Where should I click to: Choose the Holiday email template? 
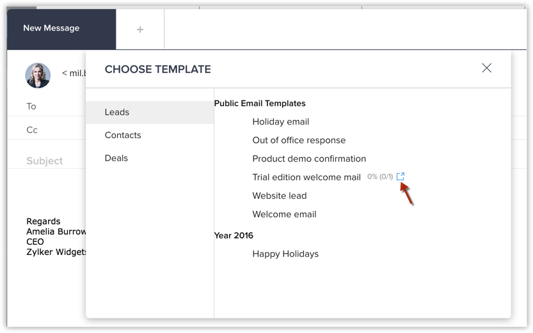coord(280,122)
